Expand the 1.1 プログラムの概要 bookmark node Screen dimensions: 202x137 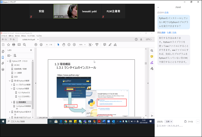[x=12, y=85]
